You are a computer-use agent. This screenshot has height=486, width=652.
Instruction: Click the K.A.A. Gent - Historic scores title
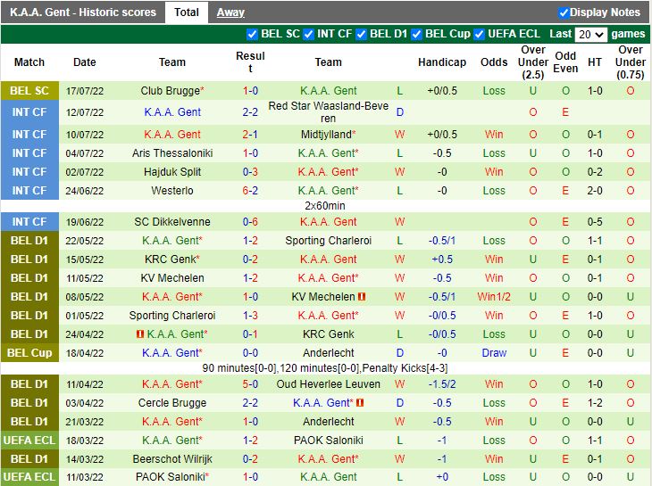tap(83, 12)
